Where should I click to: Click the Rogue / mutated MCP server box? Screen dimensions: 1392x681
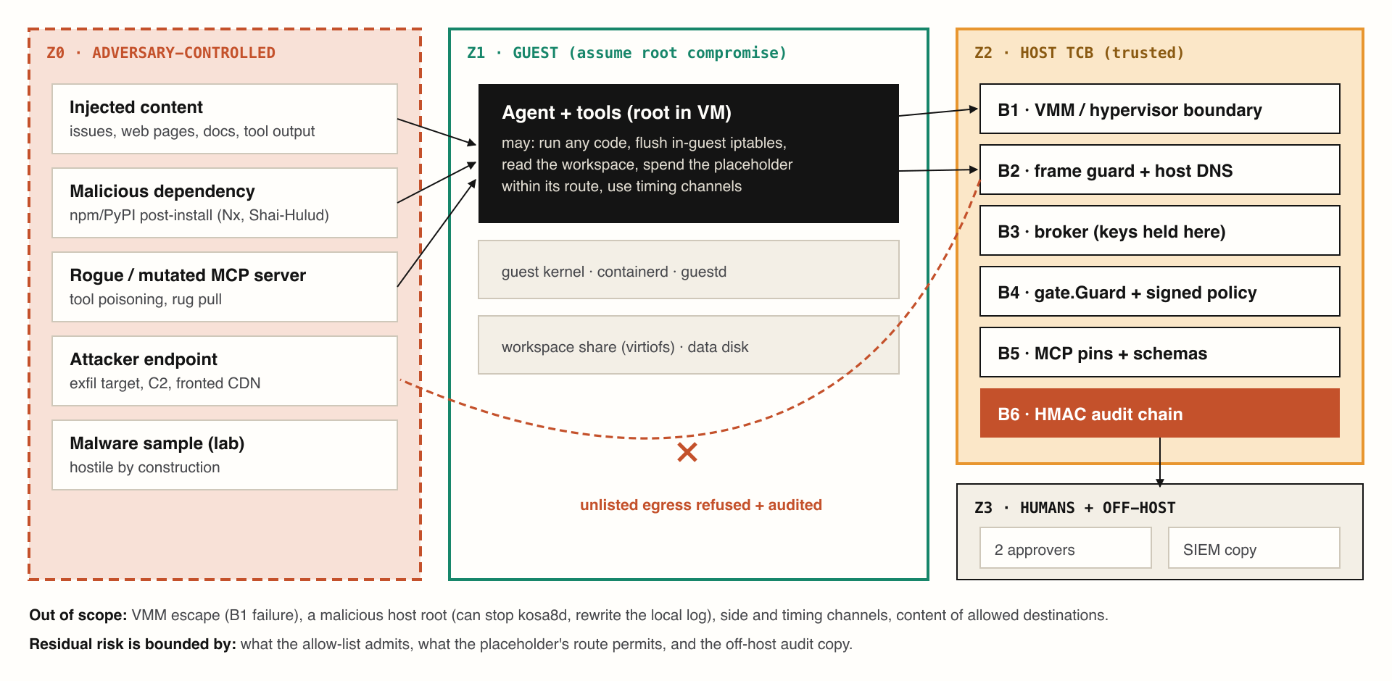point(225,287)
